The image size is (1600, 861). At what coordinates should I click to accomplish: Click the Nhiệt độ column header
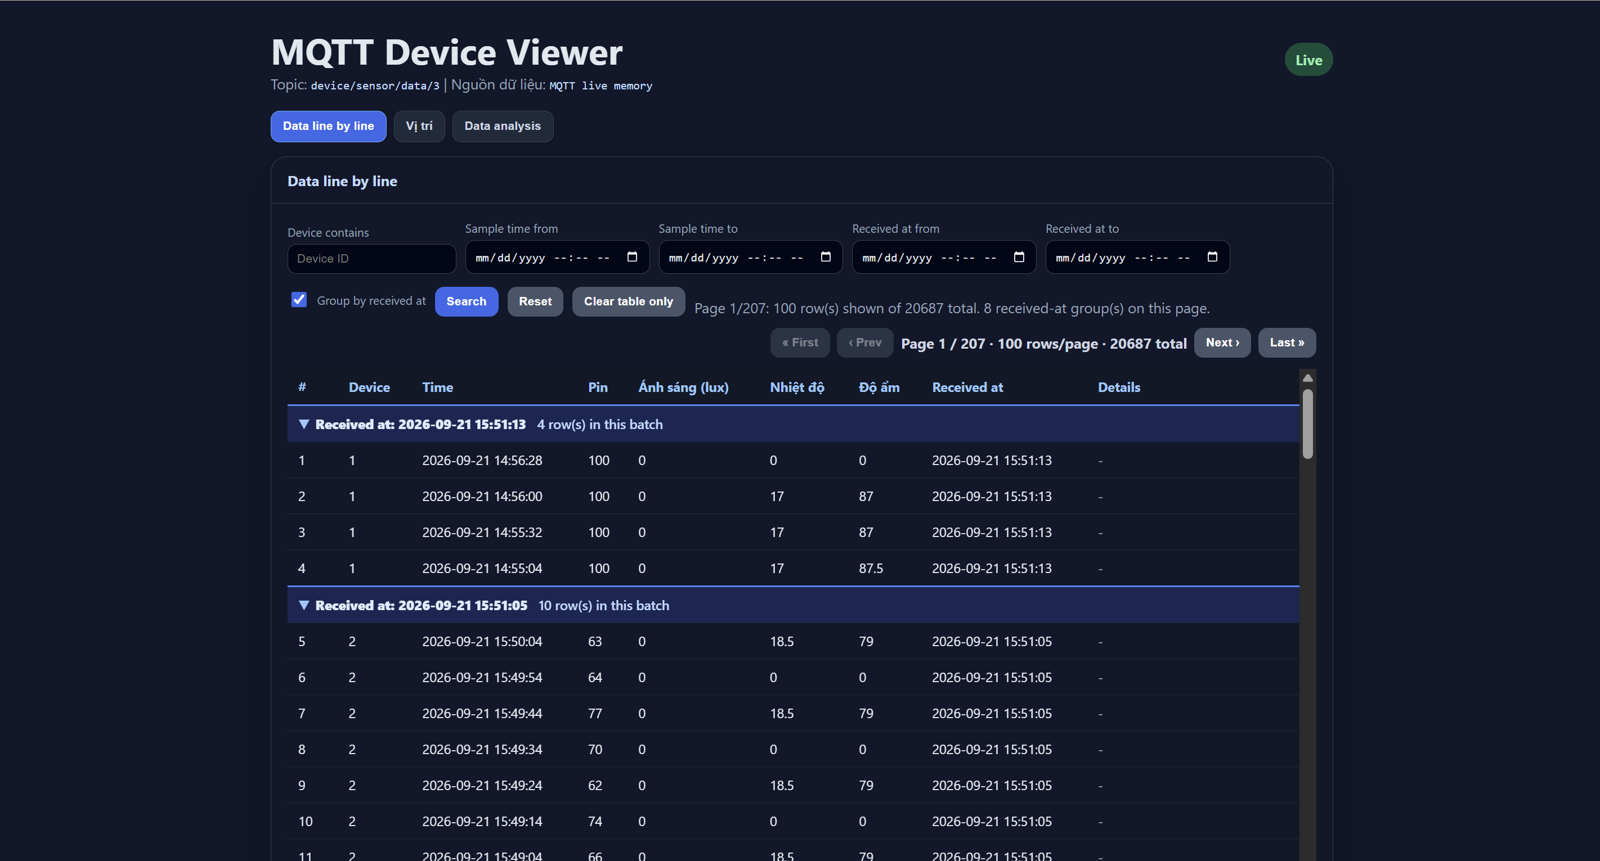[x=797, y=388]
